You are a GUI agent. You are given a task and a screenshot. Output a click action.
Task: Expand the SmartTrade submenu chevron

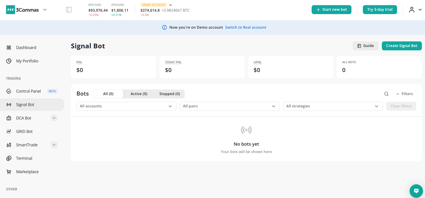(54, 145)
